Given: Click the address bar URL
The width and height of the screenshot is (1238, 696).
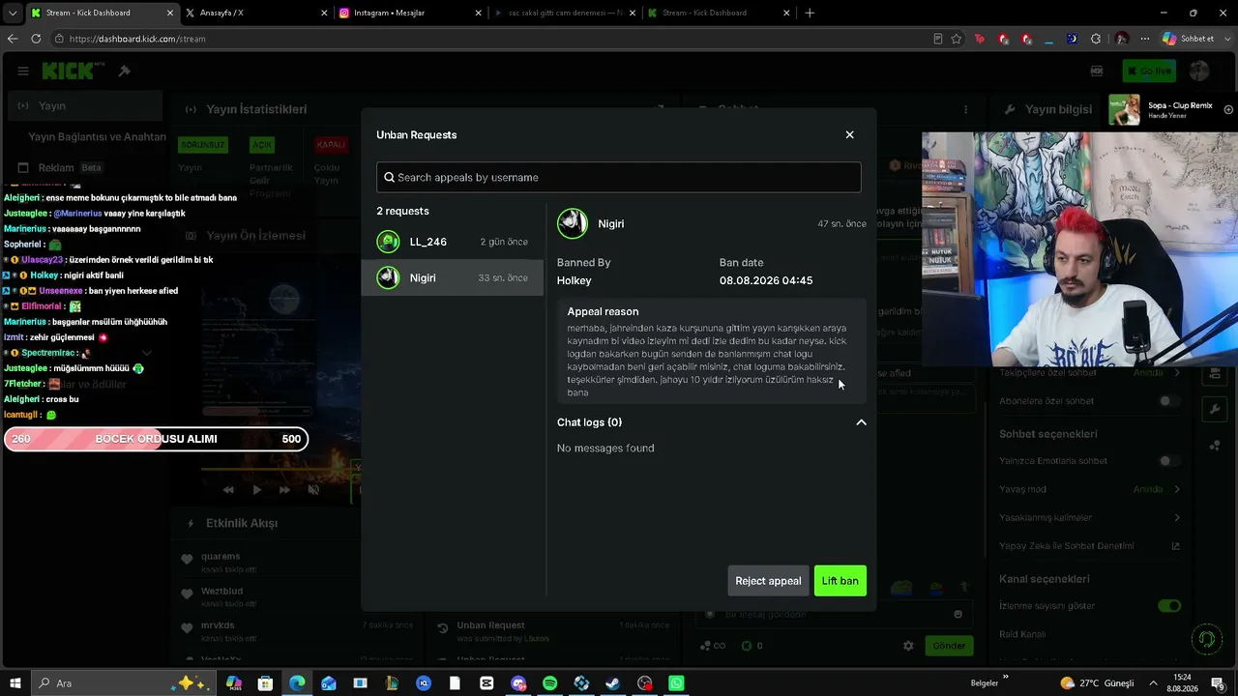Looking at the screenshot, I should (137, 39).
